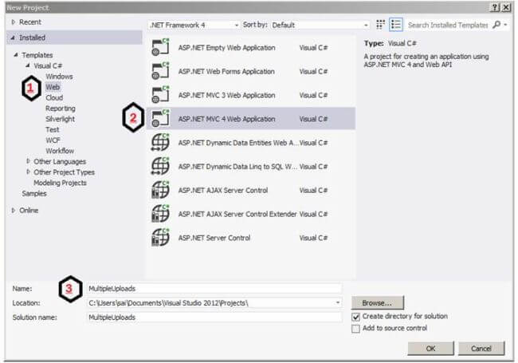Collapse the Visual C# tree node

tap(28, 65)
